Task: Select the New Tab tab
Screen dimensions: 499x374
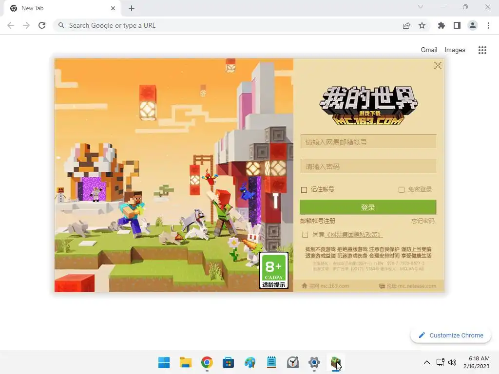Action: pyautogui.click(x=62, y=8)
